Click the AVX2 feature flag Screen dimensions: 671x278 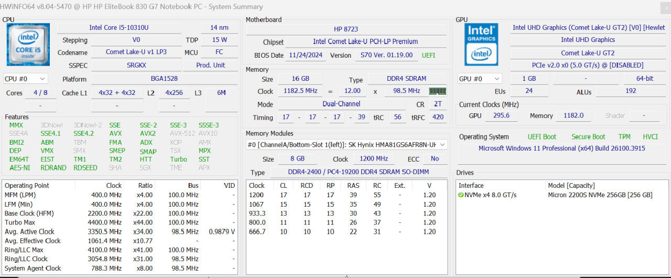(x=147, y=134)
